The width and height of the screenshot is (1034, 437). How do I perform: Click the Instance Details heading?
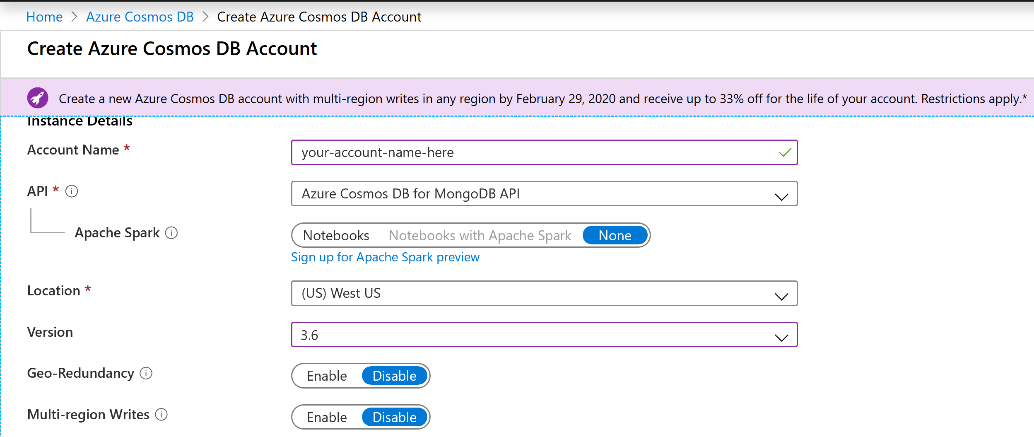(x=80, y=121)
